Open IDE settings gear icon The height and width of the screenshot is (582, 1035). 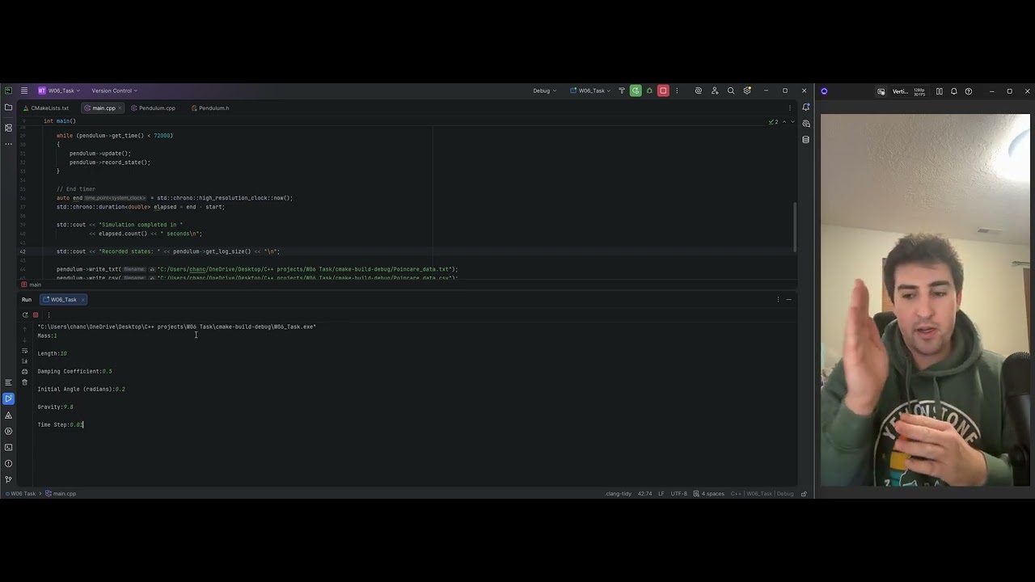tap(747, 91)
